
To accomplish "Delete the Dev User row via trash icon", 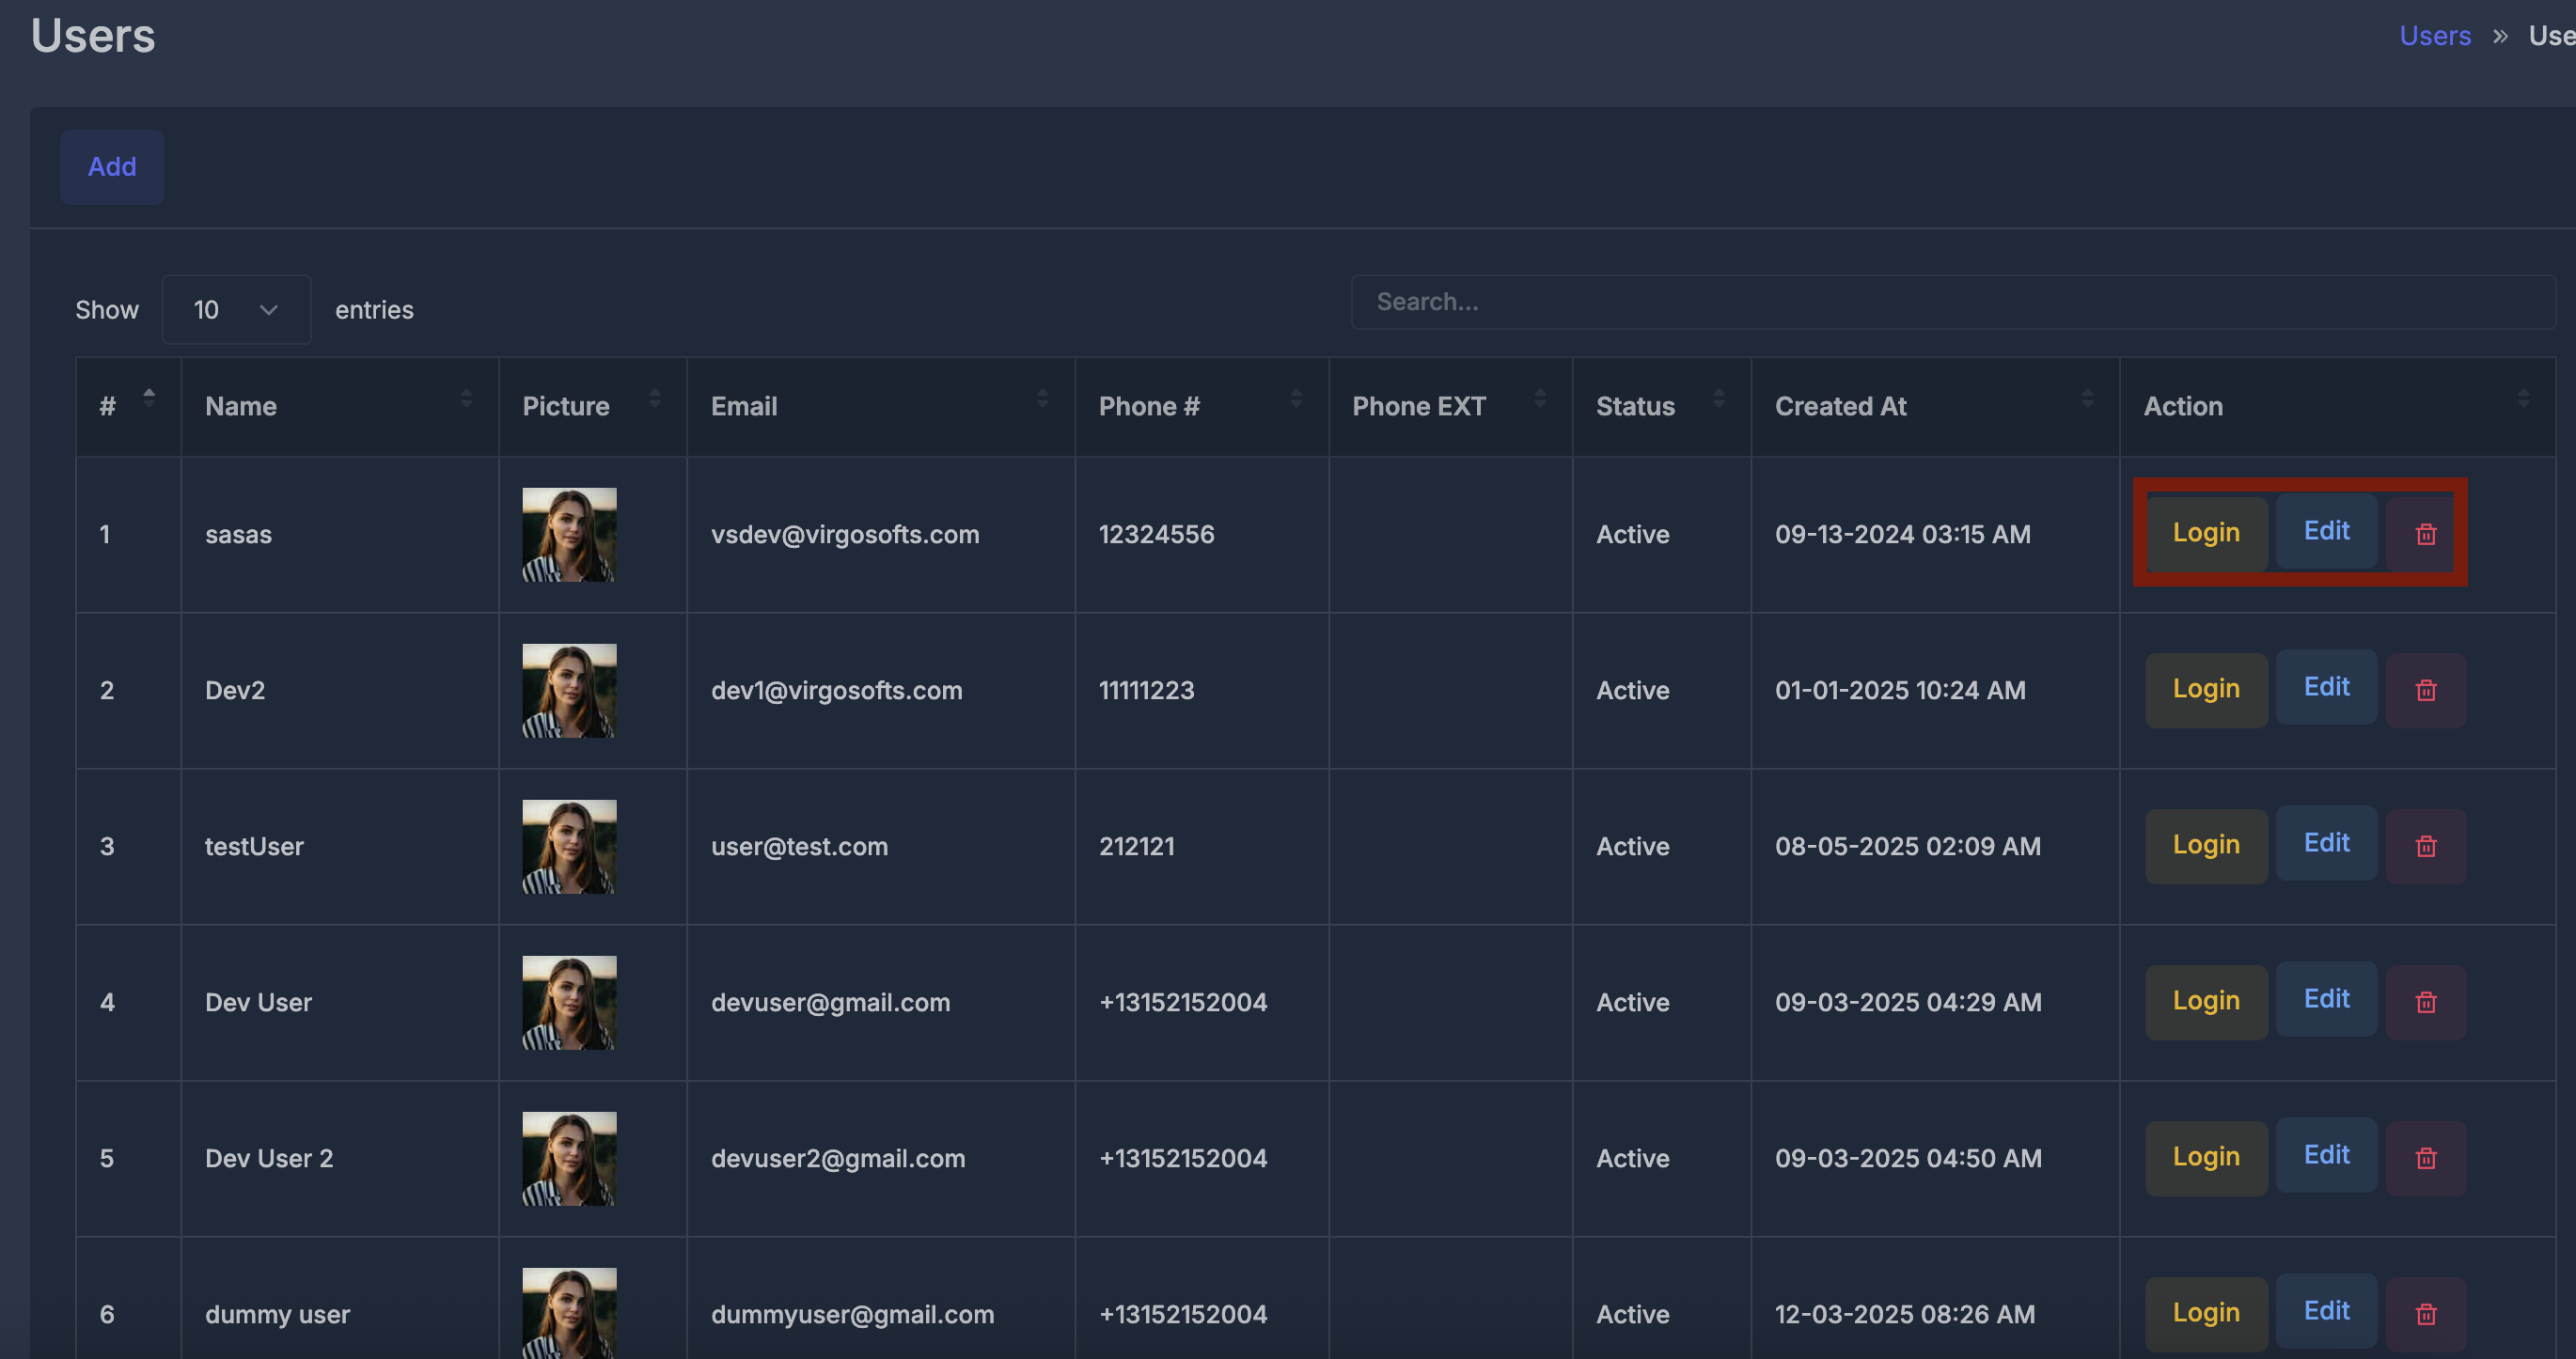I will (x=2425, y=1002).
